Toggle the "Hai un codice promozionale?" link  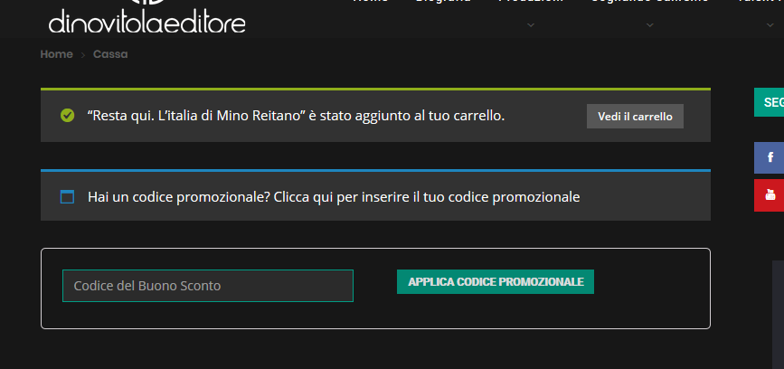334,197
